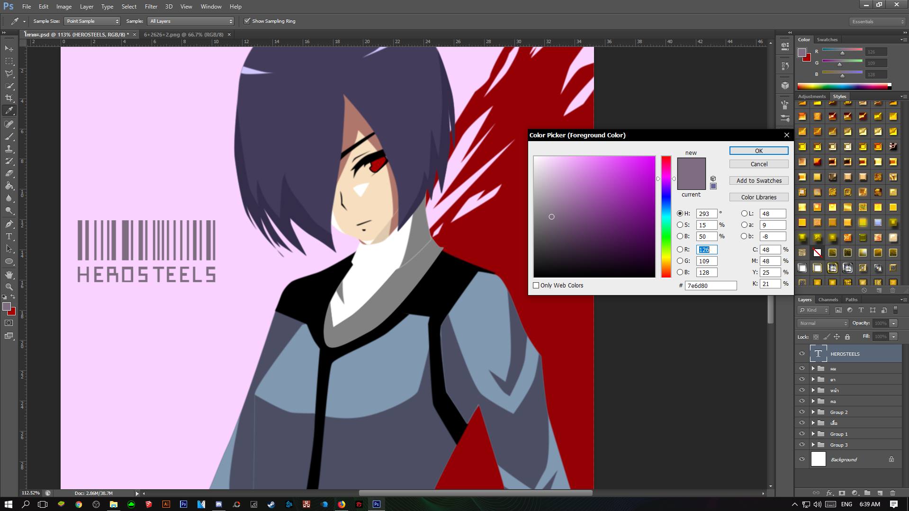The image size is (909, 511).
Task: Open the layer blend mode Normal dropdown
Action: [x=823, y=323]
